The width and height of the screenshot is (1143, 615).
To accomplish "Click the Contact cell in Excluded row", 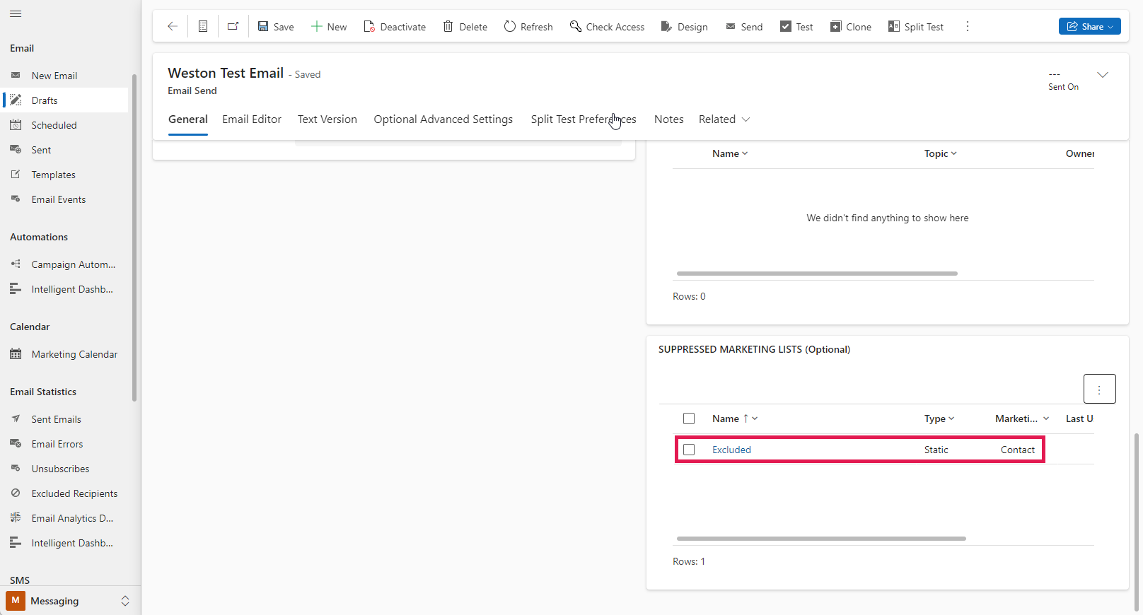I will [x=1017, y=450].
